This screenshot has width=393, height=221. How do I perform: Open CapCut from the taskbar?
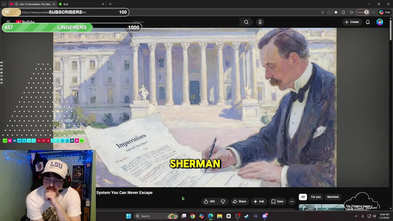click(228, 216)
